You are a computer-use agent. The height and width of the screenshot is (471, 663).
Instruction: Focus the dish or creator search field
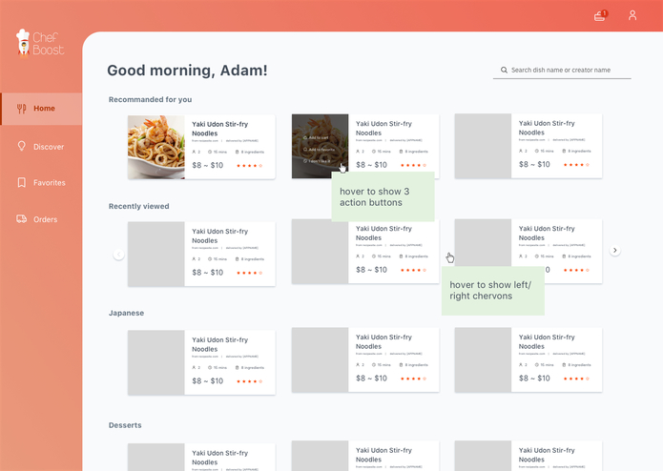(x=562, y=71)
